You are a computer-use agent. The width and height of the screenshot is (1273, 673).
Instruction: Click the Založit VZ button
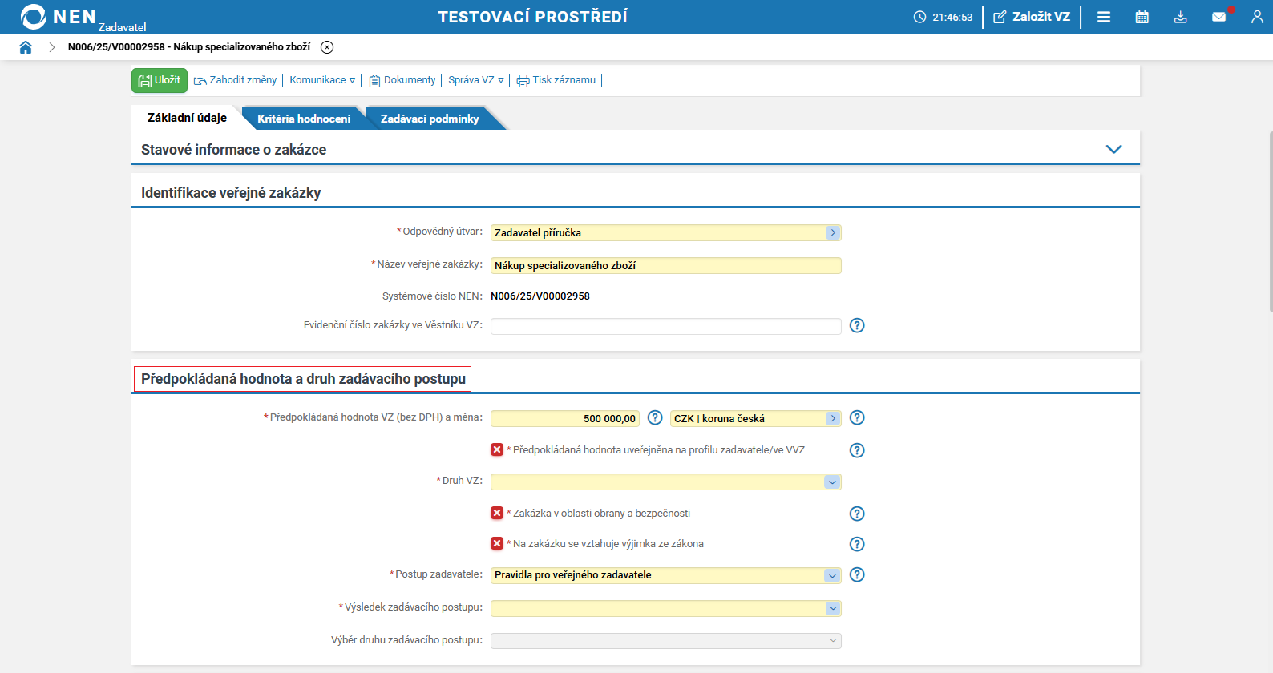[x=1032, y=17]
